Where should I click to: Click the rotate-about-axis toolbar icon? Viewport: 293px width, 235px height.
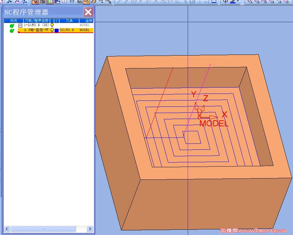click(225, 2)
